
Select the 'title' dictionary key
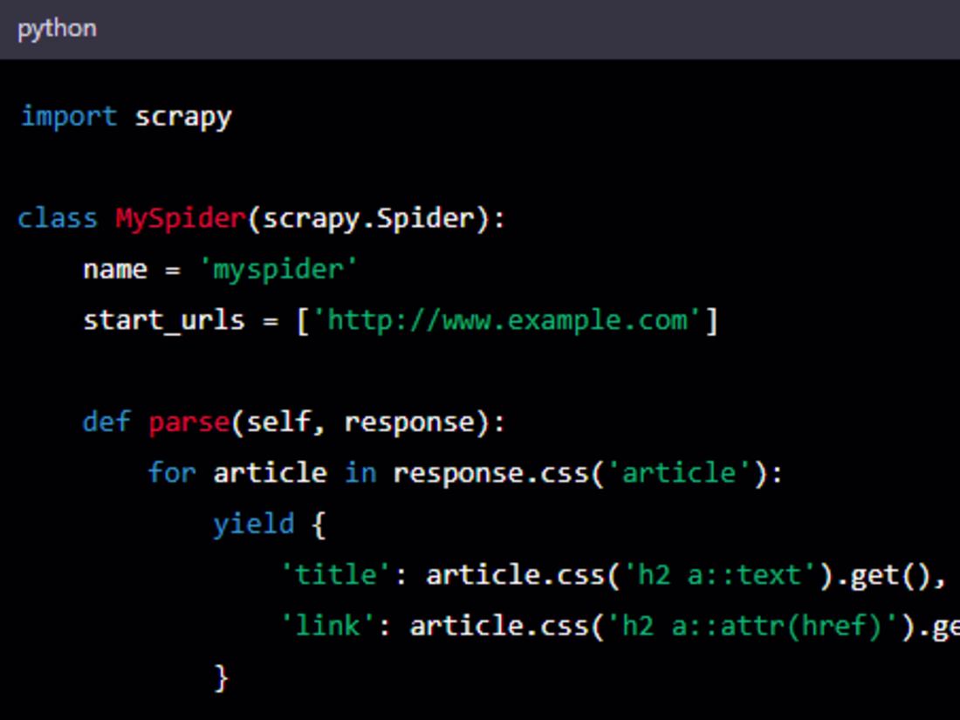[x=336, y=574]
